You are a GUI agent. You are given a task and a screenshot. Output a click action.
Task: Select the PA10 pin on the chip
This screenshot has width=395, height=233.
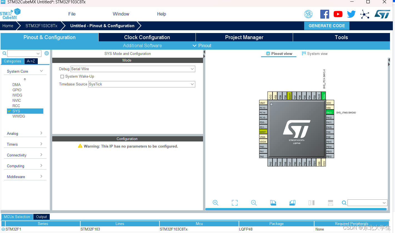click(x=329, y=127)
